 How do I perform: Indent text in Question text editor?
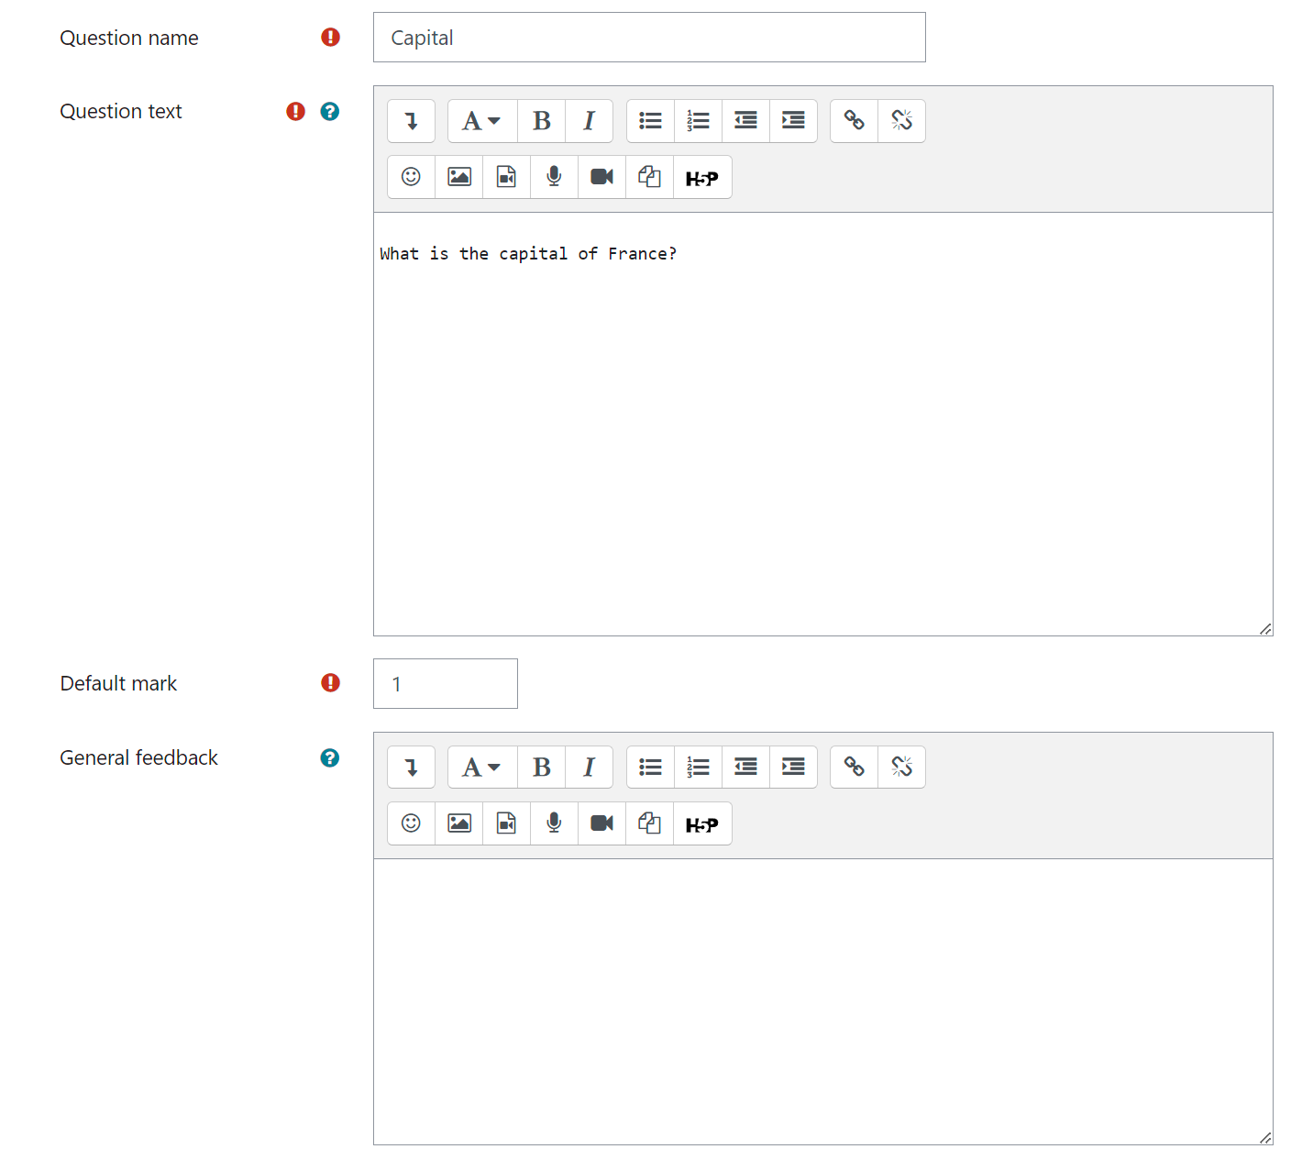794,121
